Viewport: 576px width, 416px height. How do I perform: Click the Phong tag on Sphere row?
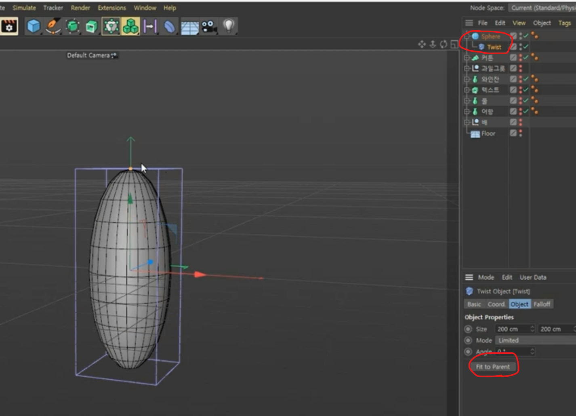point(534,36)
